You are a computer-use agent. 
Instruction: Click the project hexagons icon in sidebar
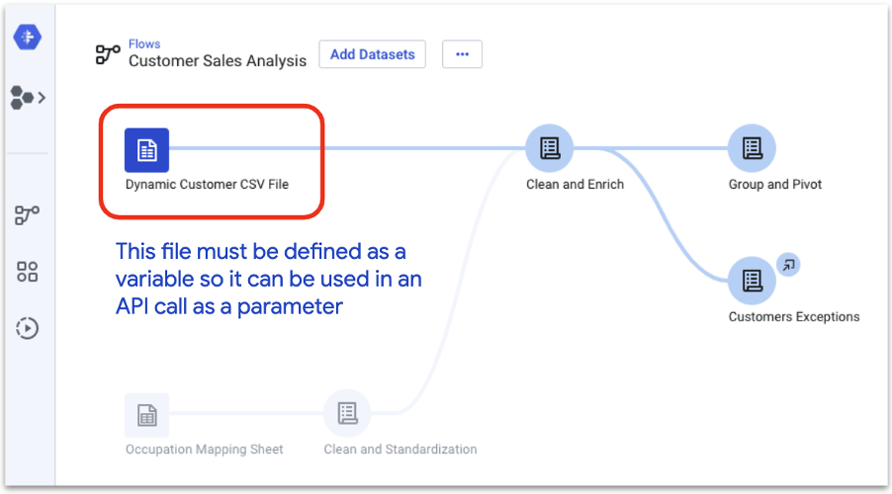point(22,98)
